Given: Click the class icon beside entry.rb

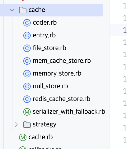Looking at the screenshot, I should tap(27, 36).
